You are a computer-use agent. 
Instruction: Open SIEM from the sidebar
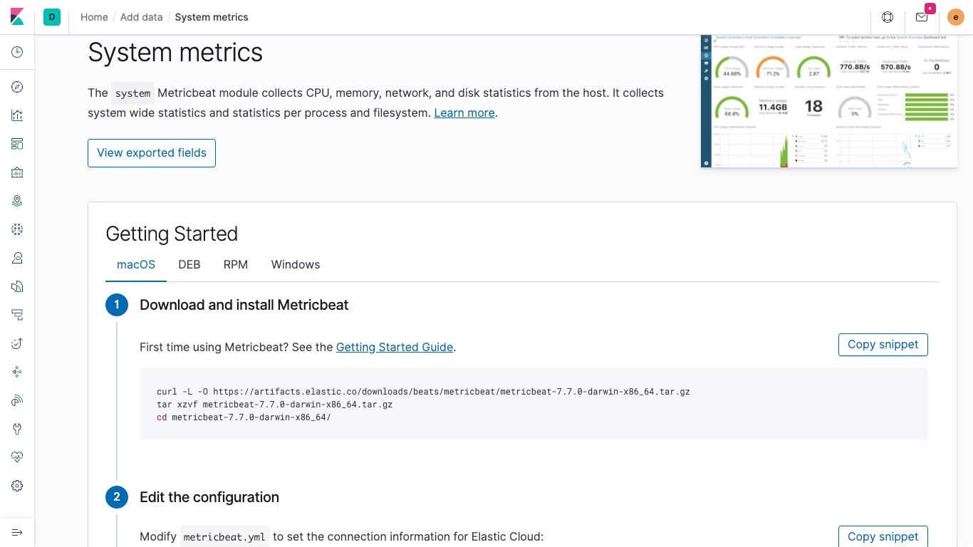tap(17, 400)
